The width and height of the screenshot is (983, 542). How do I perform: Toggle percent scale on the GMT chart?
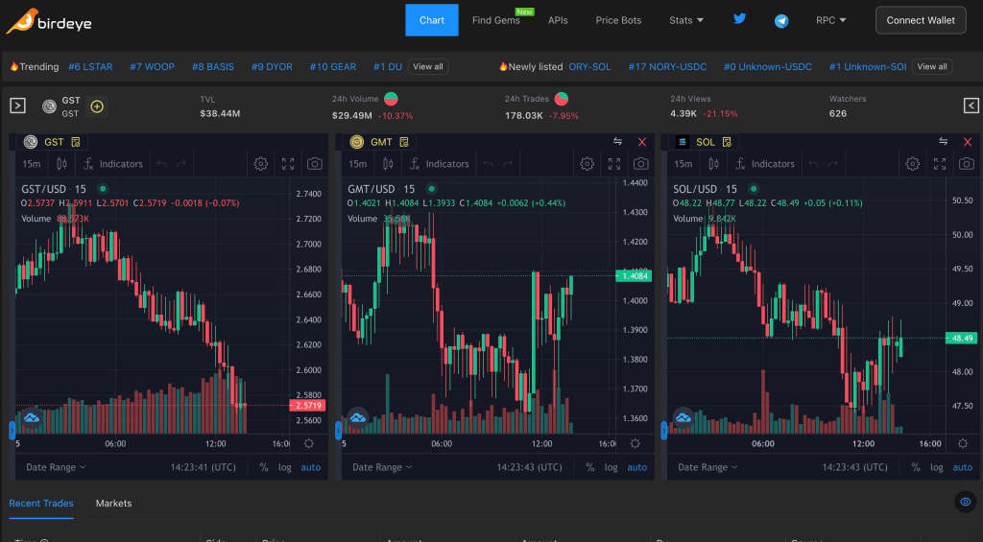(589, 467)
